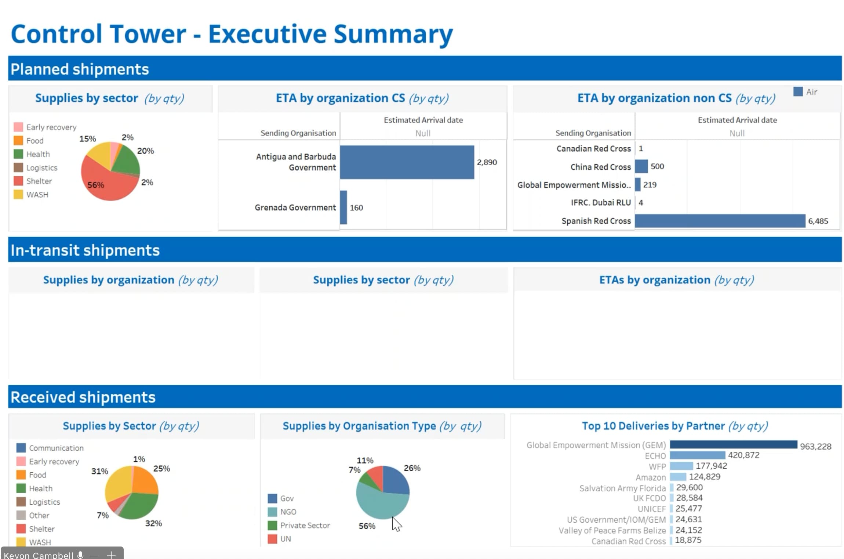Click the Antigua and Barbuda Government bar
844x559 pixels.
(x=407, y=162)
